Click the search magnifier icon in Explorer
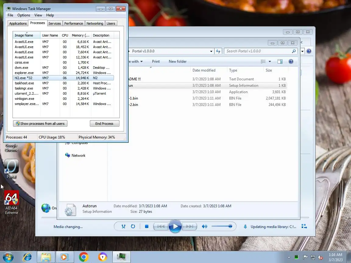Image resolution: width=351 pixels, height=263 pixels. [294, 51]
